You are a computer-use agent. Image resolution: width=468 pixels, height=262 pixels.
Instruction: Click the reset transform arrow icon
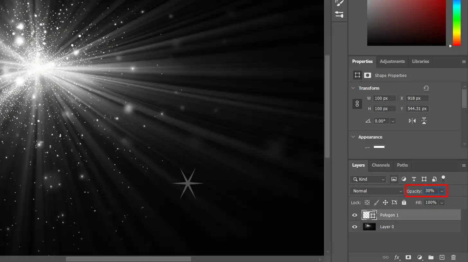[x=426, y=88]
